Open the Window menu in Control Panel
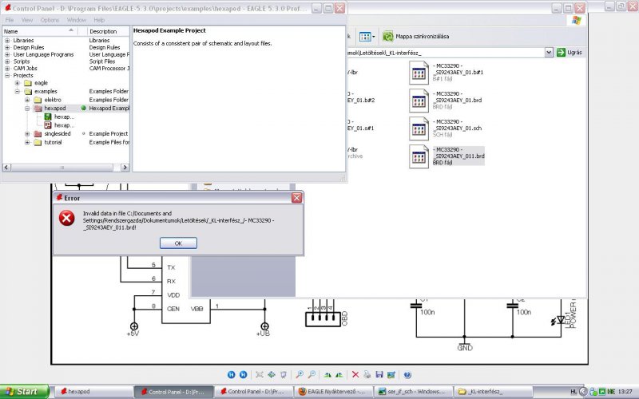 pos(76,20)
